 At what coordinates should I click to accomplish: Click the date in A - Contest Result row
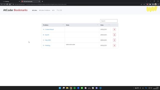tap(103, 29)
